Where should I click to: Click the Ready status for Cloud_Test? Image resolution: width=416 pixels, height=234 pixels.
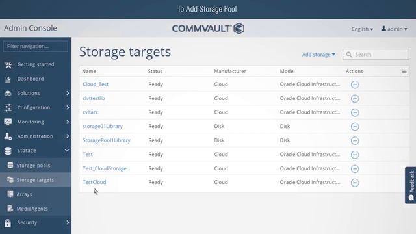pyautogui.click(x=155, y=84)
